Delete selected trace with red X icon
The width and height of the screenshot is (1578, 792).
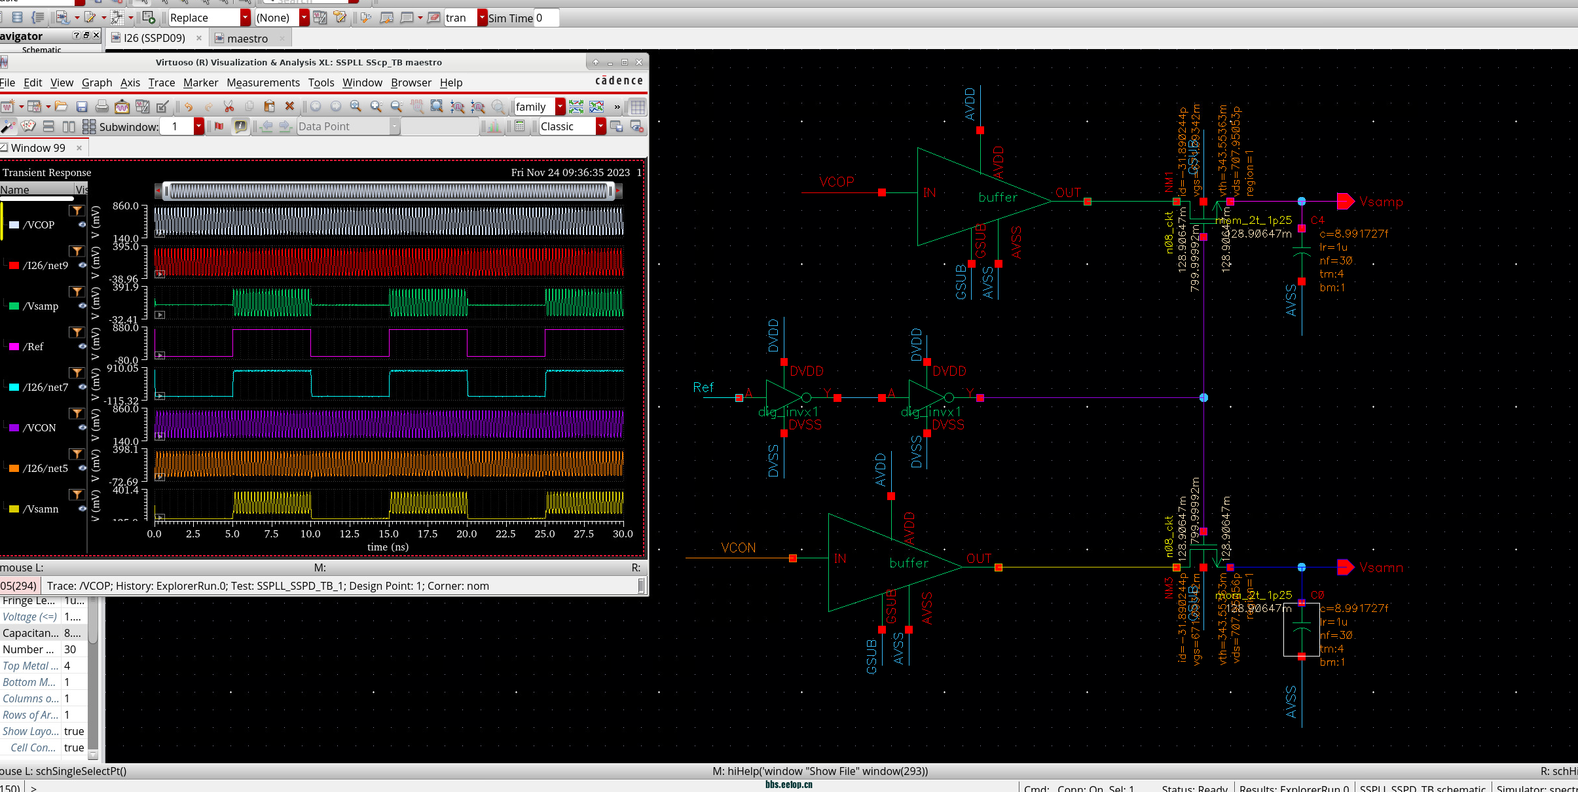click(x=289, y=106)
